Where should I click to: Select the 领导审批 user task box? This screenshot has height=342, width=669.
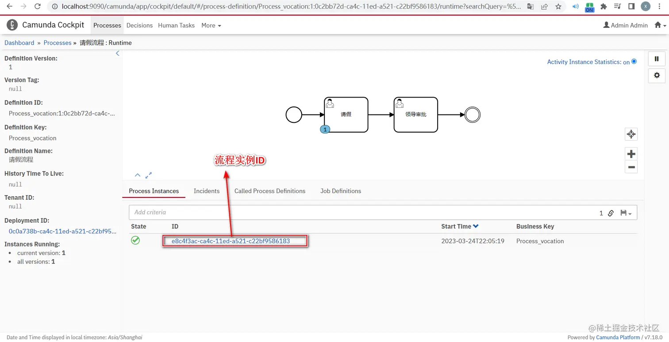(x=416, y=114)
